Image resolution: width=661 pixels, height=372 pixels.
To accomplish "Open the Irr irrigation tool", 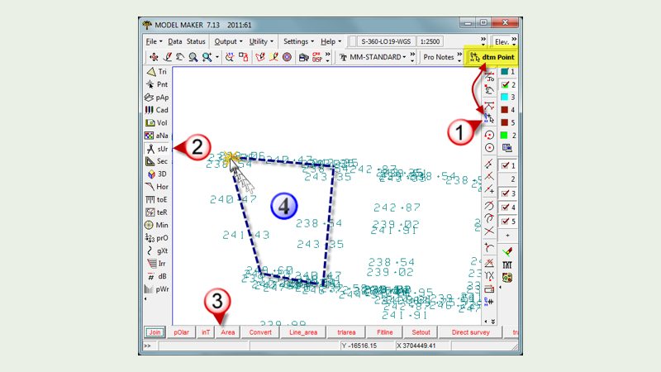I will (x=156, y=264).
